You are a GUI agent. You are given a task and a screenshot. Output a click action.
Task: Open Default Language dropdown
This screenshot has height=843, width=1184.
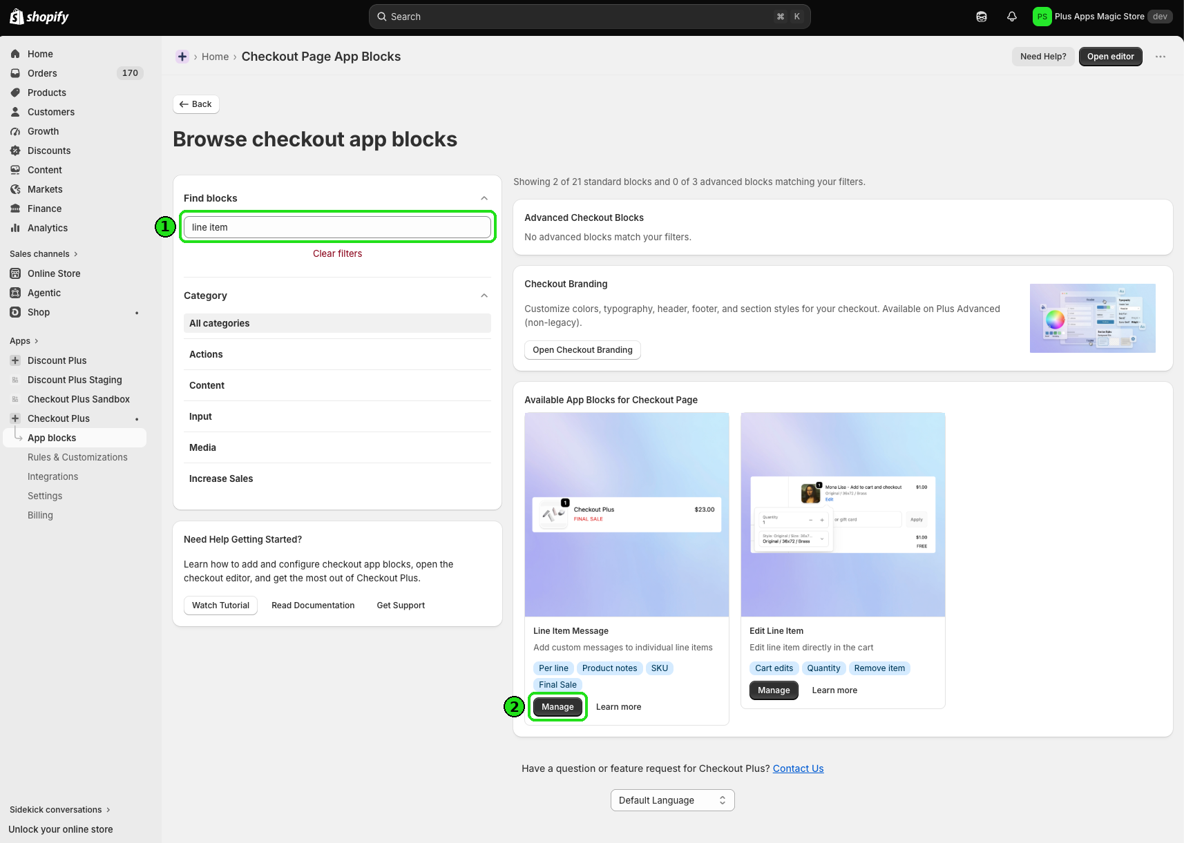673,800
